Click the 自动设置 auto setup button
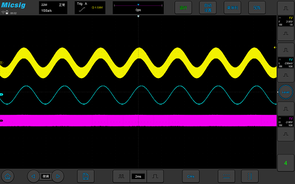The width and height of the screenshot is (295, 184). pos(208,8)
